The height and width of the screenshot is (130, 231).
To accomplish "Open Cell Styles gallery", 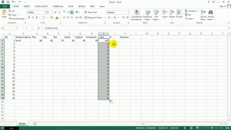I will click(x=156, y=15).
